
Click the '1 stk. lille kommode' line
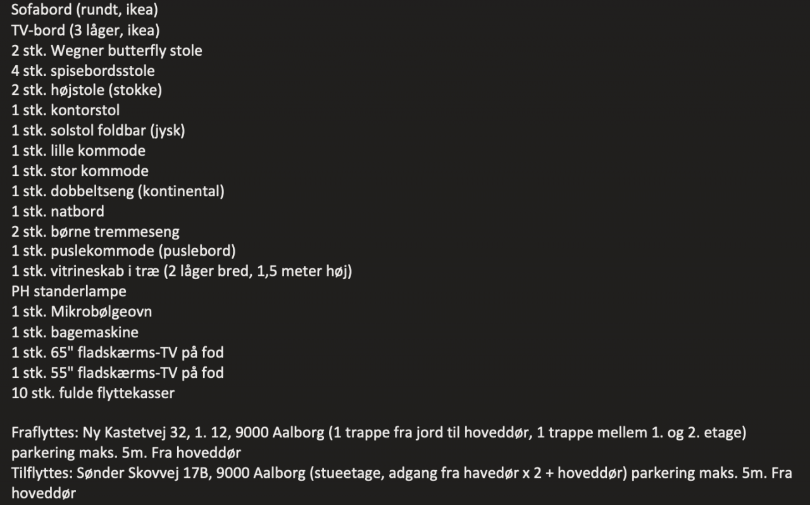click(78, 151)
